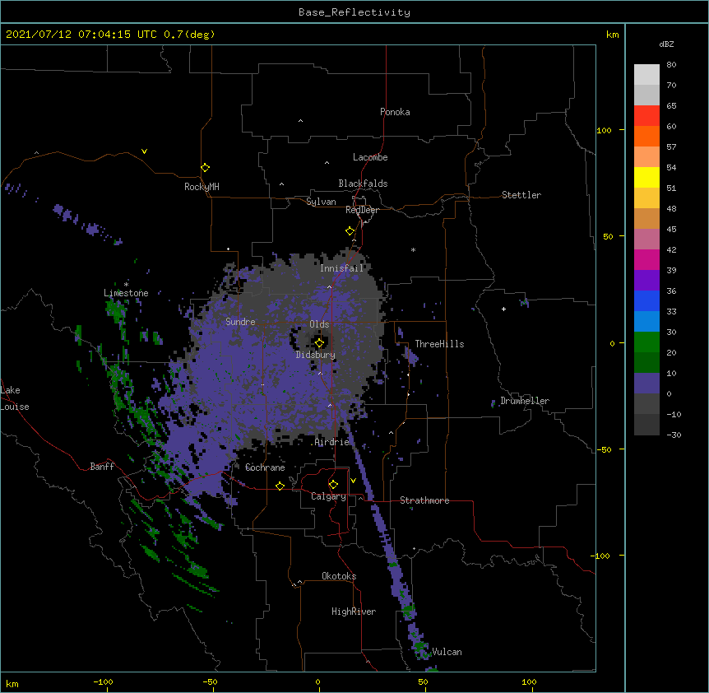The height and width of the screenshot is (693, 709).
Task: Select the blue 33-36 dBZ legend swatch
Action: pyautogui.click(x=646, y=300)
